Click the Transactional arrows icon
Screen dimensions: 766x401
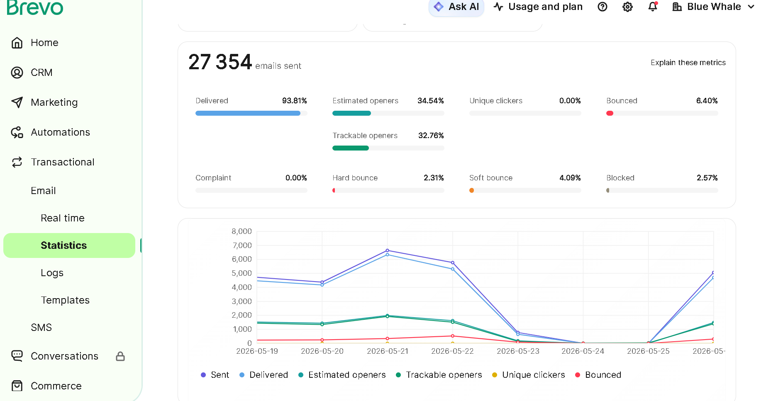(x=17, y=162)
